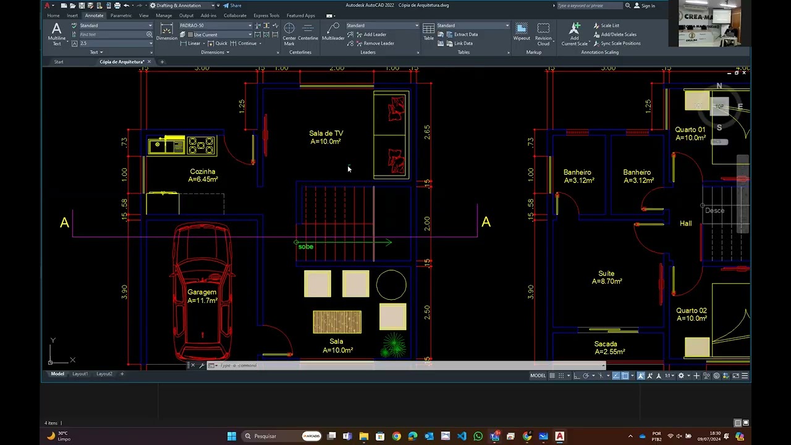The image size is (791, 445).
Task: Insert a Center Mark
Action: [x=289, y=34]
